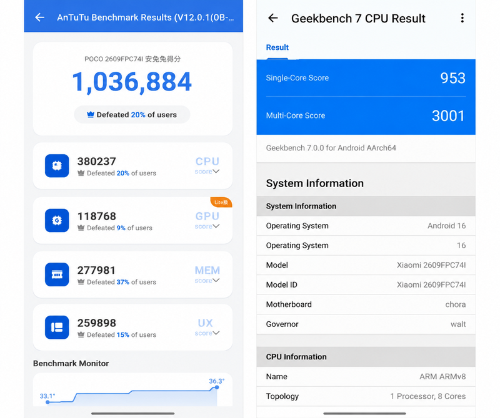Image resolution: width=500 pixels, height=418 pixels.
Task: Select the GPU score 118768
Action: coord(97,216)
